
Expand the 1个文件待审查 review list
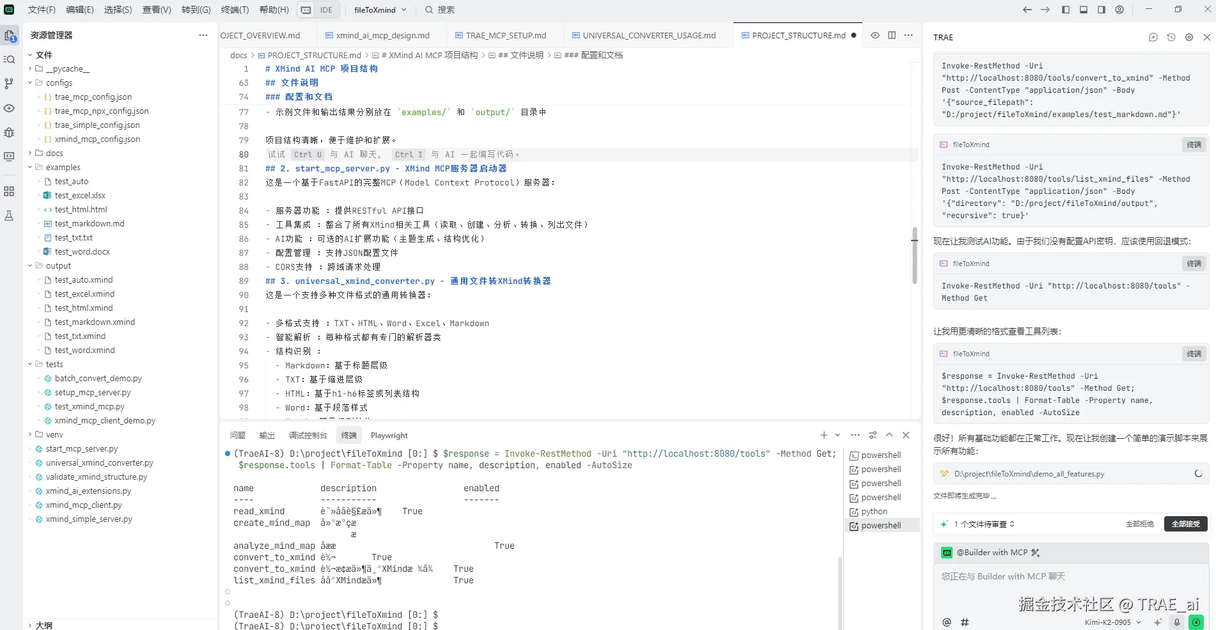coord(985,524)
